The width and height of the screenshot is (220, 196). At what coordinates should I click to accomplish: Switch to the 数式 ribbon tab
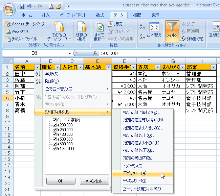(x=100, y=15)
